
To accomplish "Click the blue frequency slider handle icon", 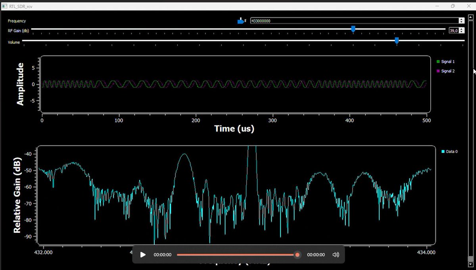I will point(242,21).
